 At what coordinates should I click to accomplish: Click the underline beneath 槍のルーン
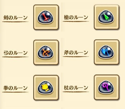pyautogui.click(x=76, y=21)
